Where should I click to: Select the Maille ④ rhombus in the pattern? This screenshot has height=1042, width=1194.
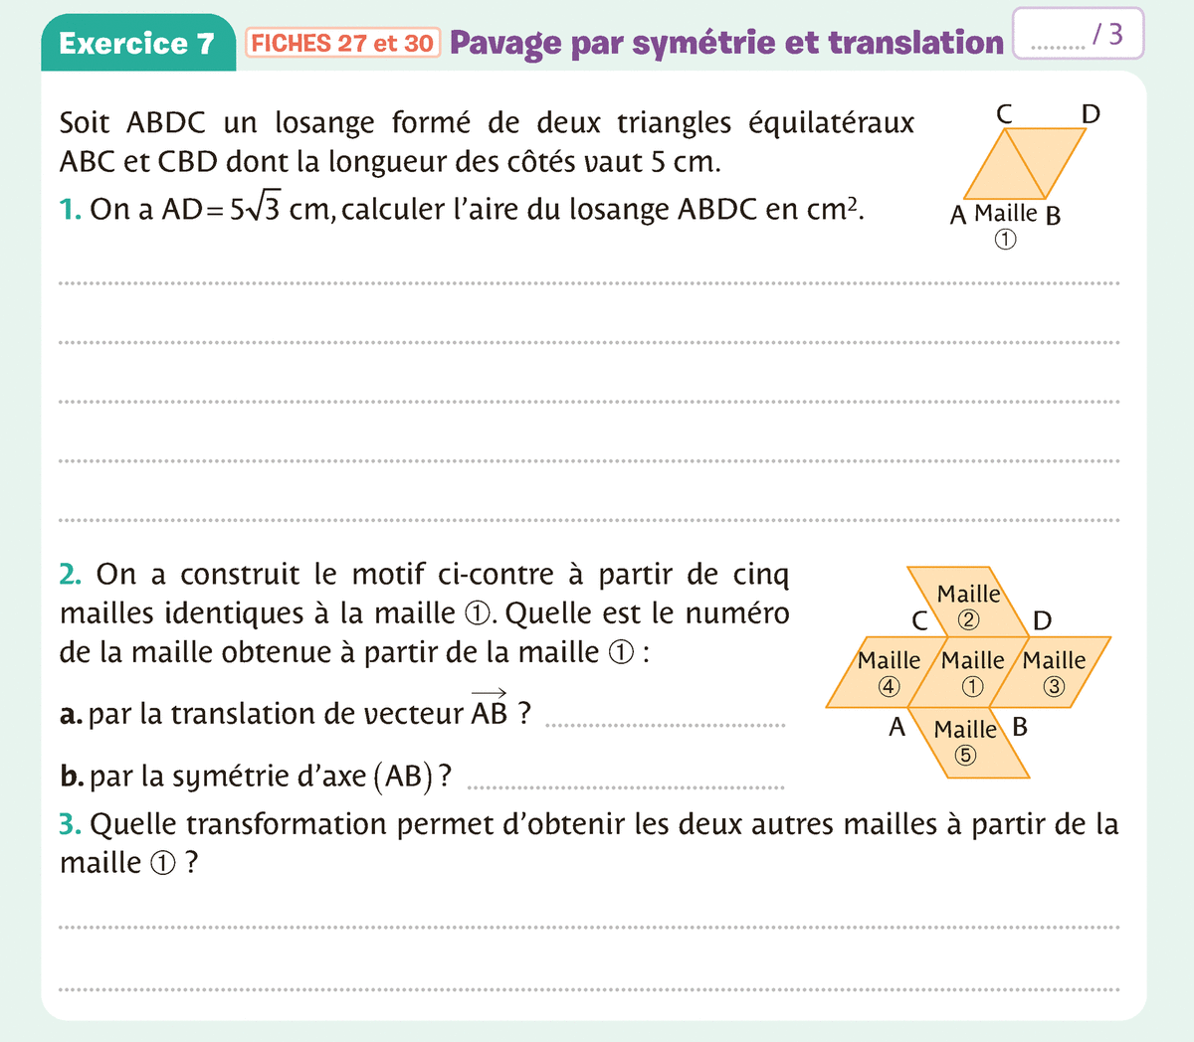click(886, 672)
